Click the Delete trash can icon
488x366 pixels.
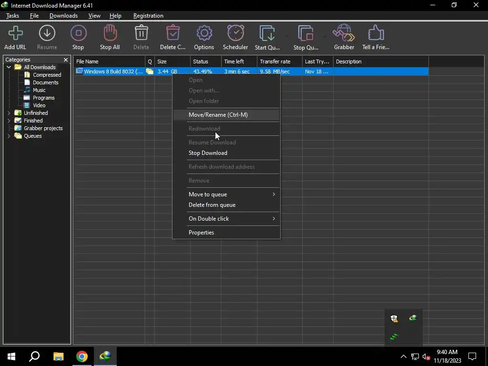pos(141,33)
